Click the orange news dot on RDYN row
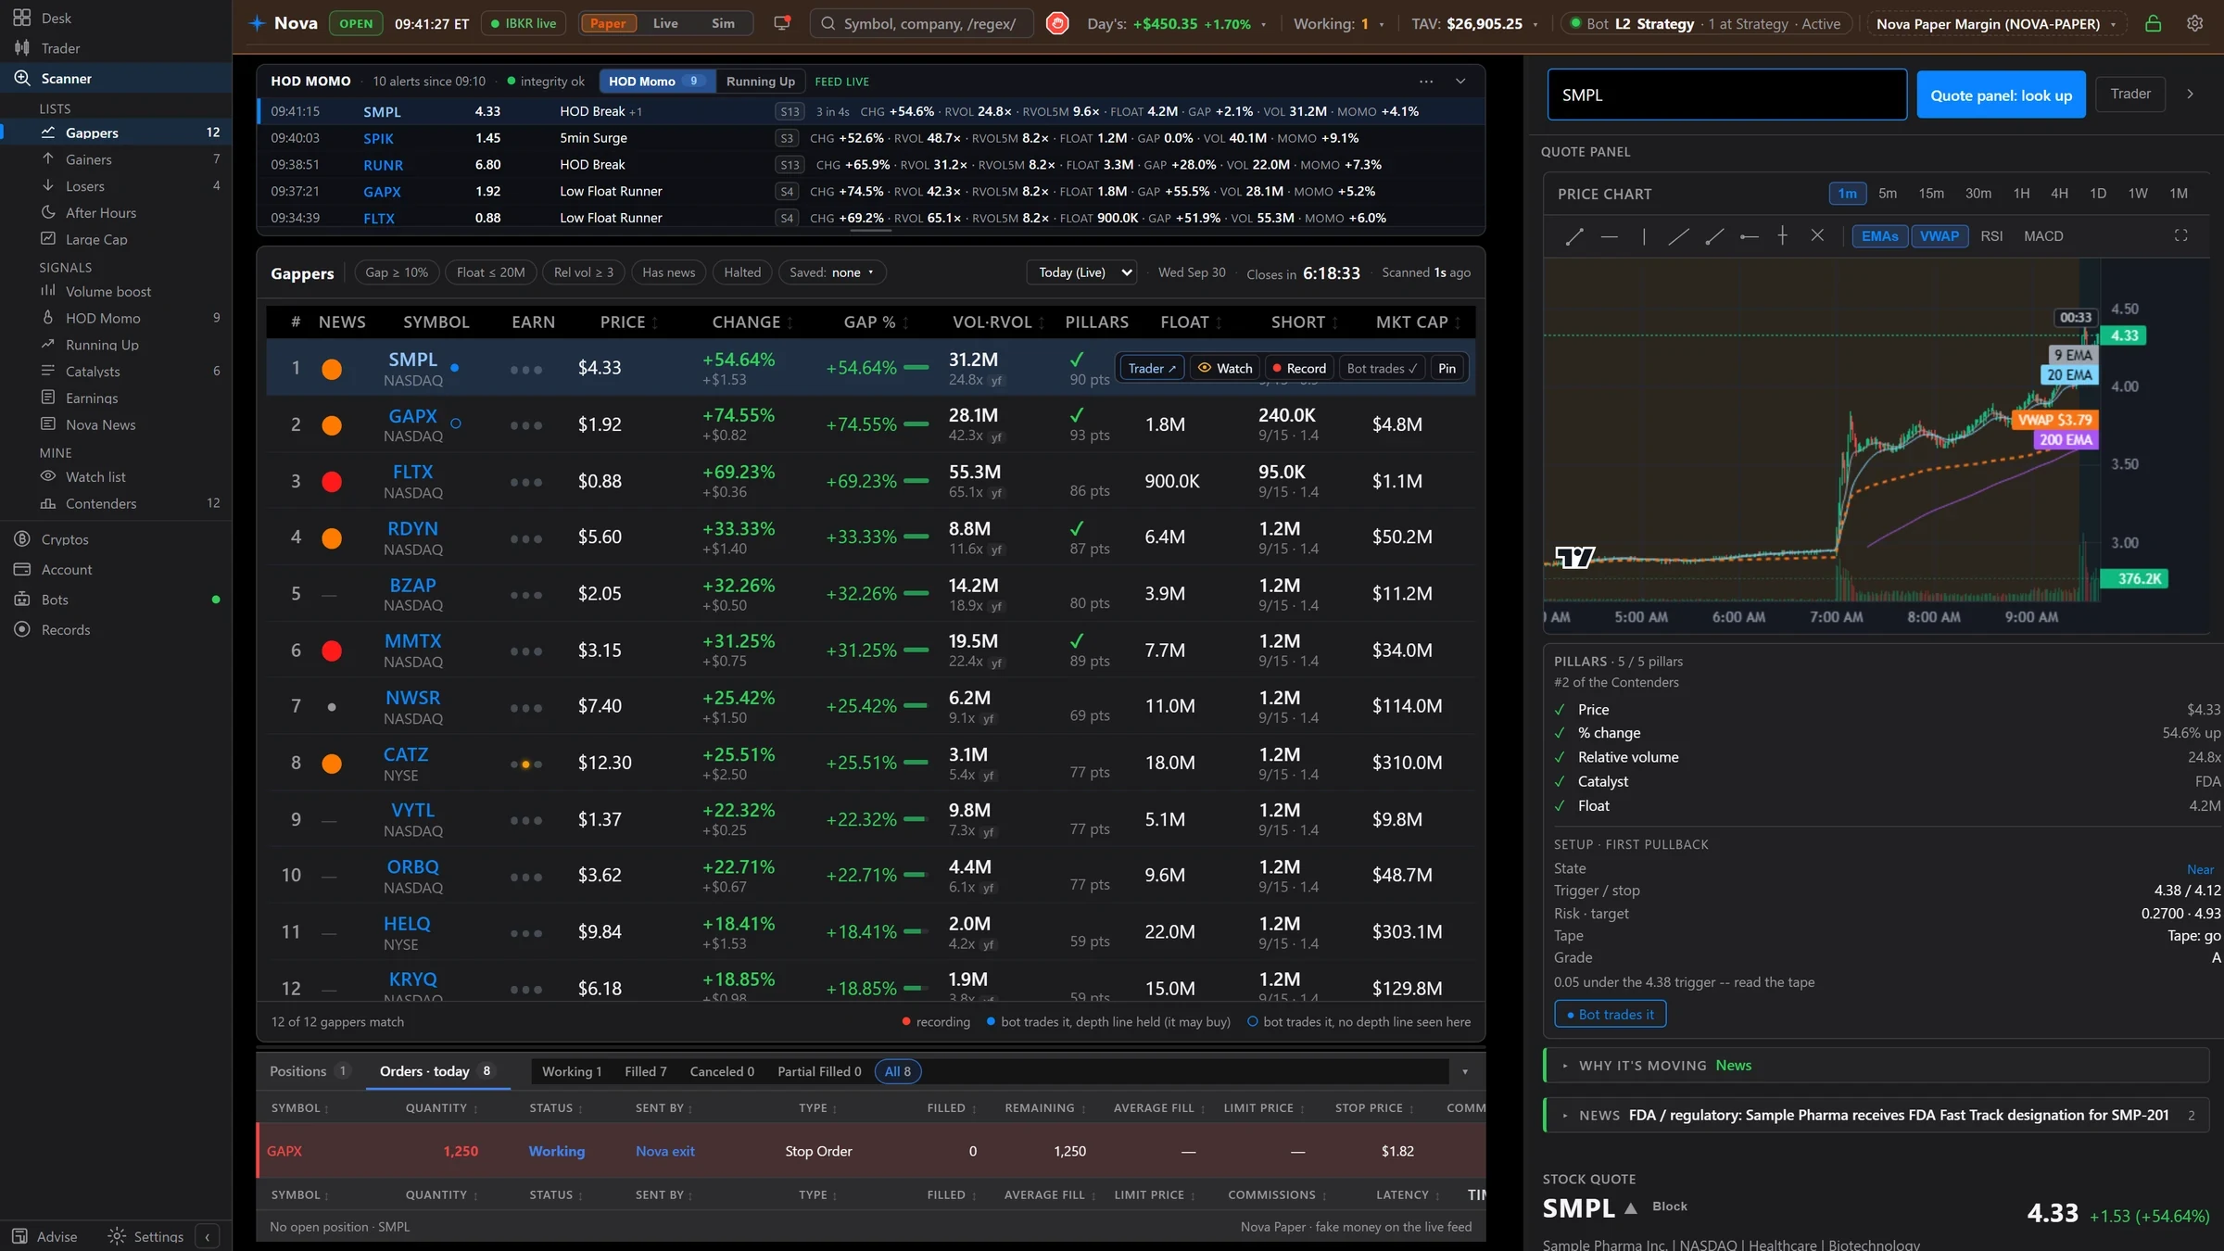The image size is (2224, 1251). point(331,537)
